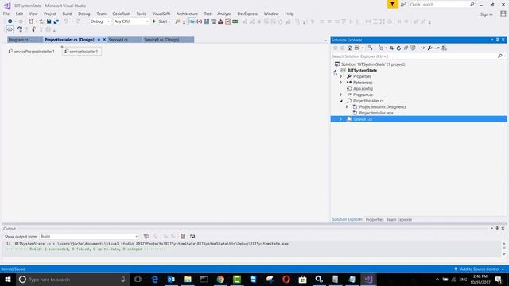The height and width of the screenshot is (286, 509).
Task: Click the Refresh icon in Solution Explorer
Action: click(x=398, y=48)
